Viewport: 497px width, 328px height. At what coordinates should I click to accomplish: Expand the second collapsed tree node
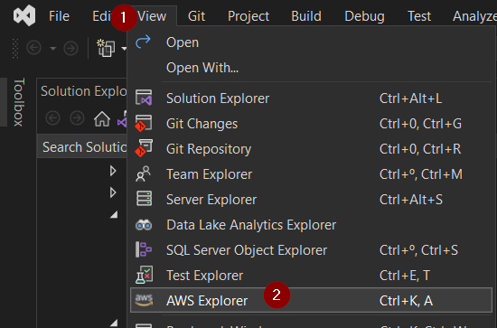click(113, 192)
